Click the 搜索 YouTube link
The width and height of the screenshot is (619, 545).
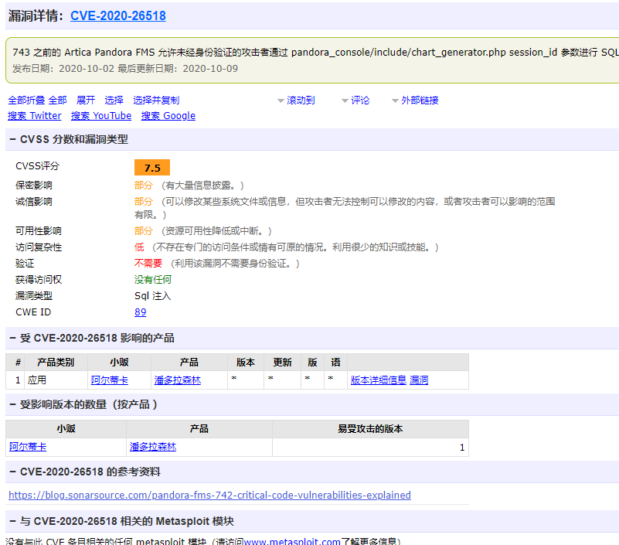tap(101, 116)
